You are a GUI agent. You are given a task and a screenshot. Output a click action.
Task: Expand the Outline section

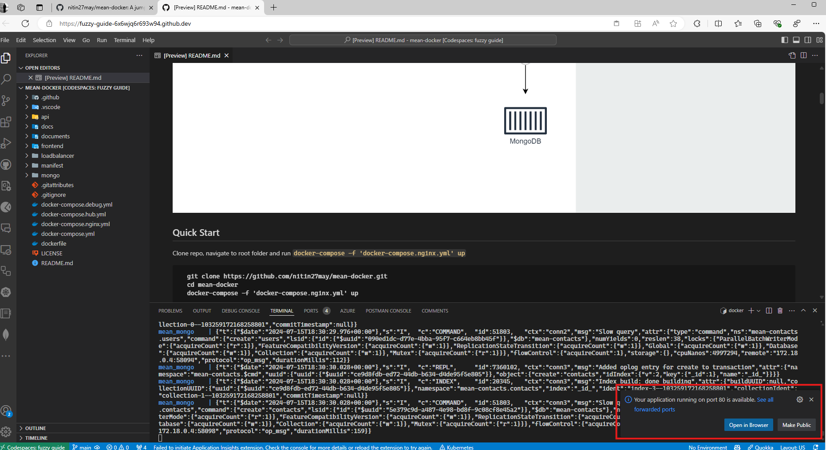tap(83, 428)
